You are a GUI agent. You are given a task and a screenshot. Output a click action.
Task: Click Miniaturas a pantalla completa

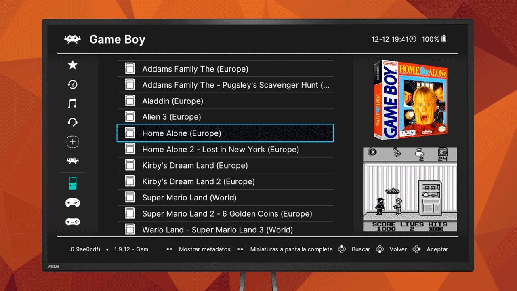(x=291, y=249)
